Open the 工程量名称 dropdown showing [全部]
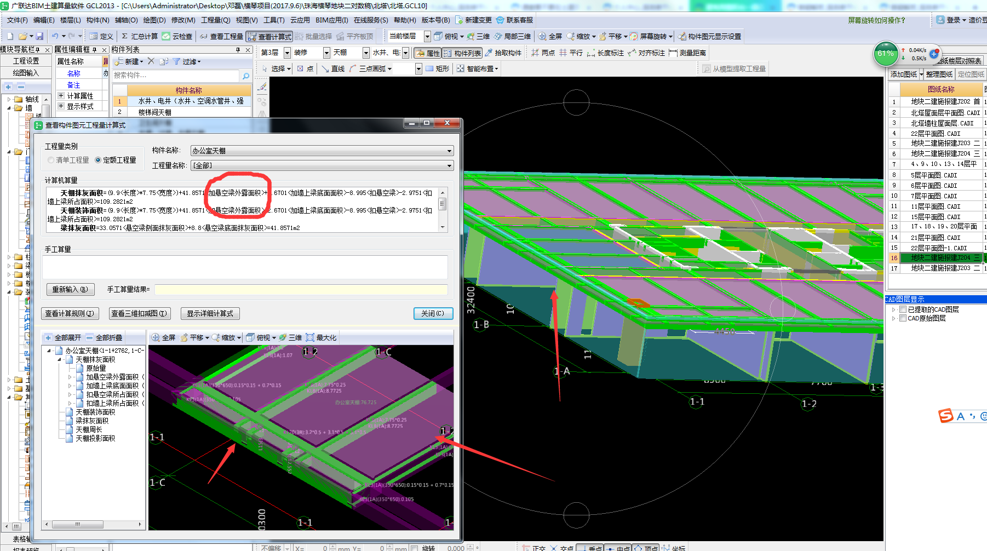 (322, 165)
